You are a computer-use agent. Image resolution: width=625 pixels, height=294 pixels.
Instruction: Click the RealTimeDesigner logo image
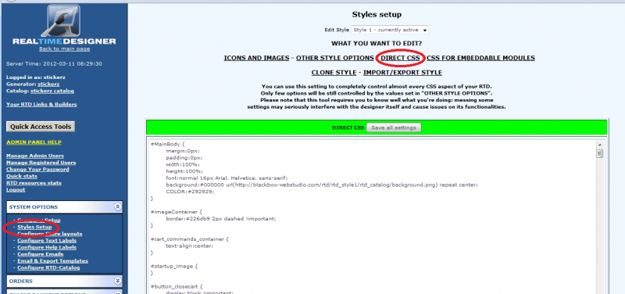(x=64, y=25)
